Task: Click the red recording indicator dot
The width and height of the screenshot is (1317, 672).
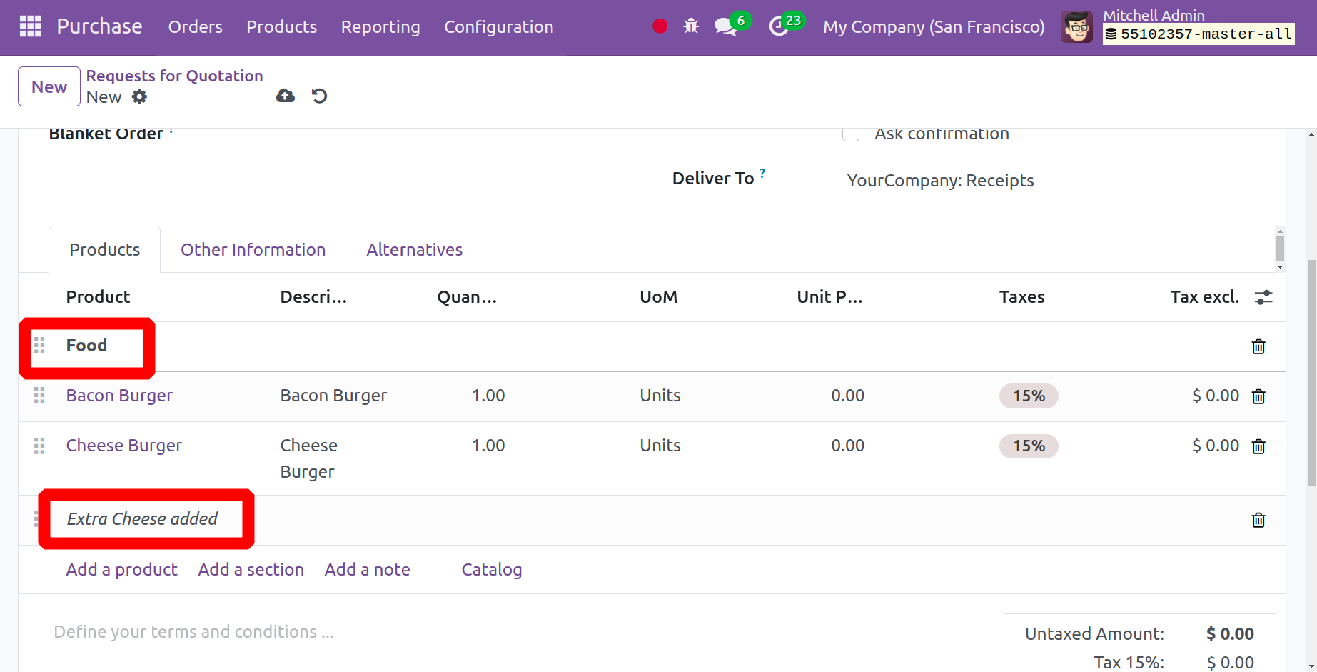Action: tap(660, 26)
